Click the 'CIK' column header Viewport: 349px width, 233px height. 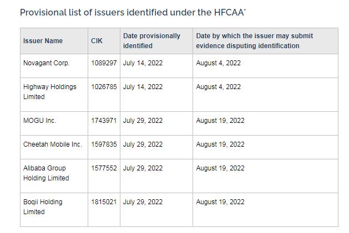[97, 41]
